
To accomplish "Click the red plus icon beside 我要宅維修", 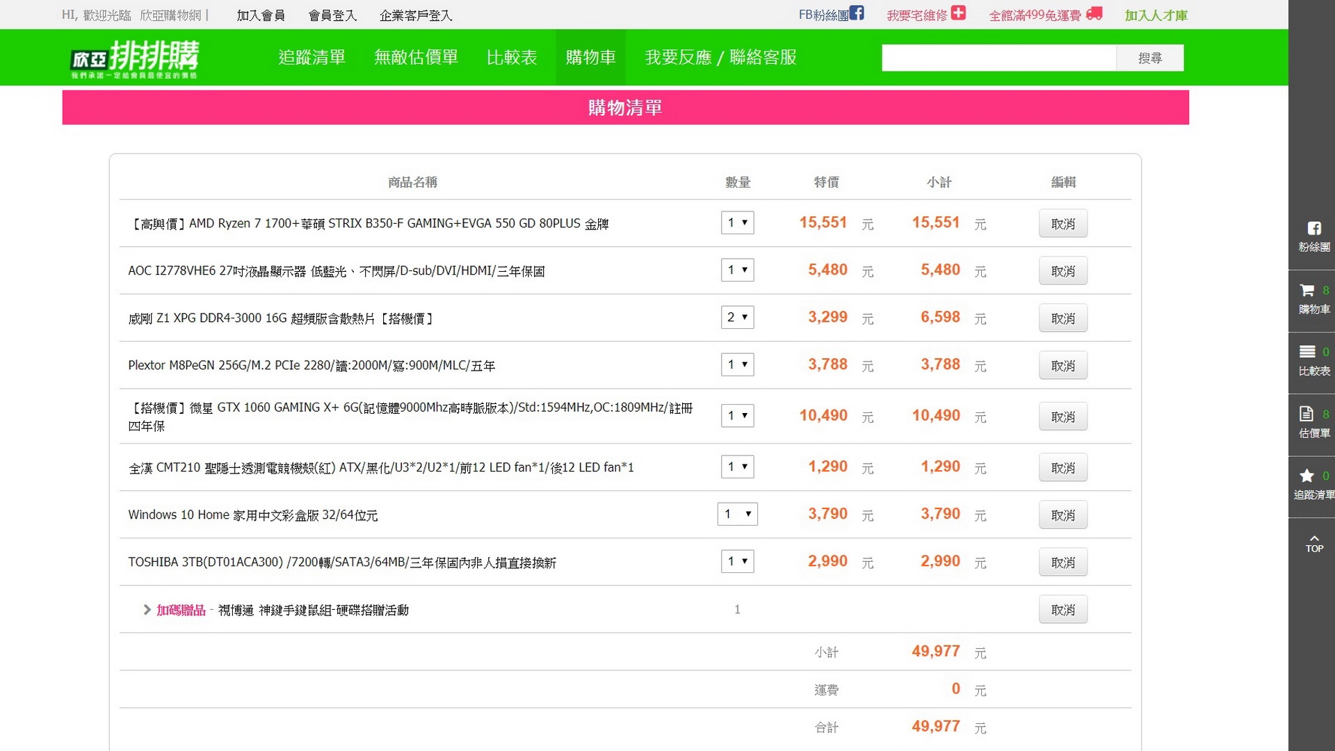I will [959, 13].
